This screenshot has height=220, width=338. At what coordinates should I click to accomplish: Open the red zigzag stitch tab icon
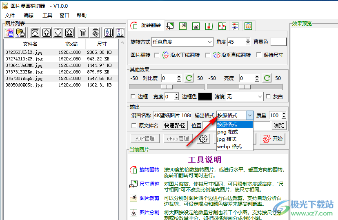pyautogui.click(x=209, y=26)
